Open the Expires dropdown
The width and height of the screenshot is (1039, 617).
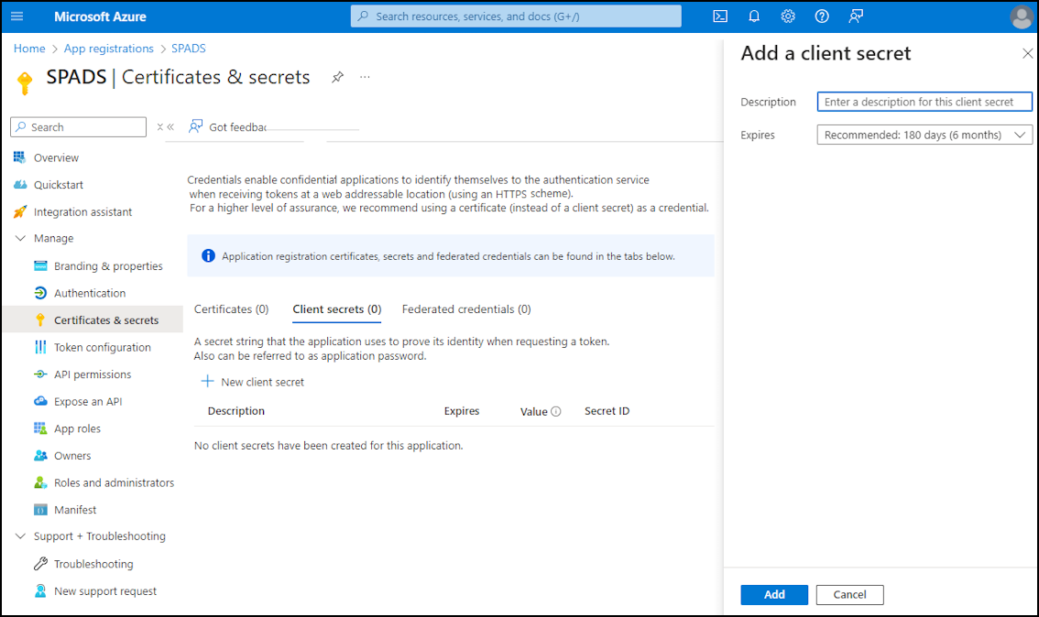924,135
